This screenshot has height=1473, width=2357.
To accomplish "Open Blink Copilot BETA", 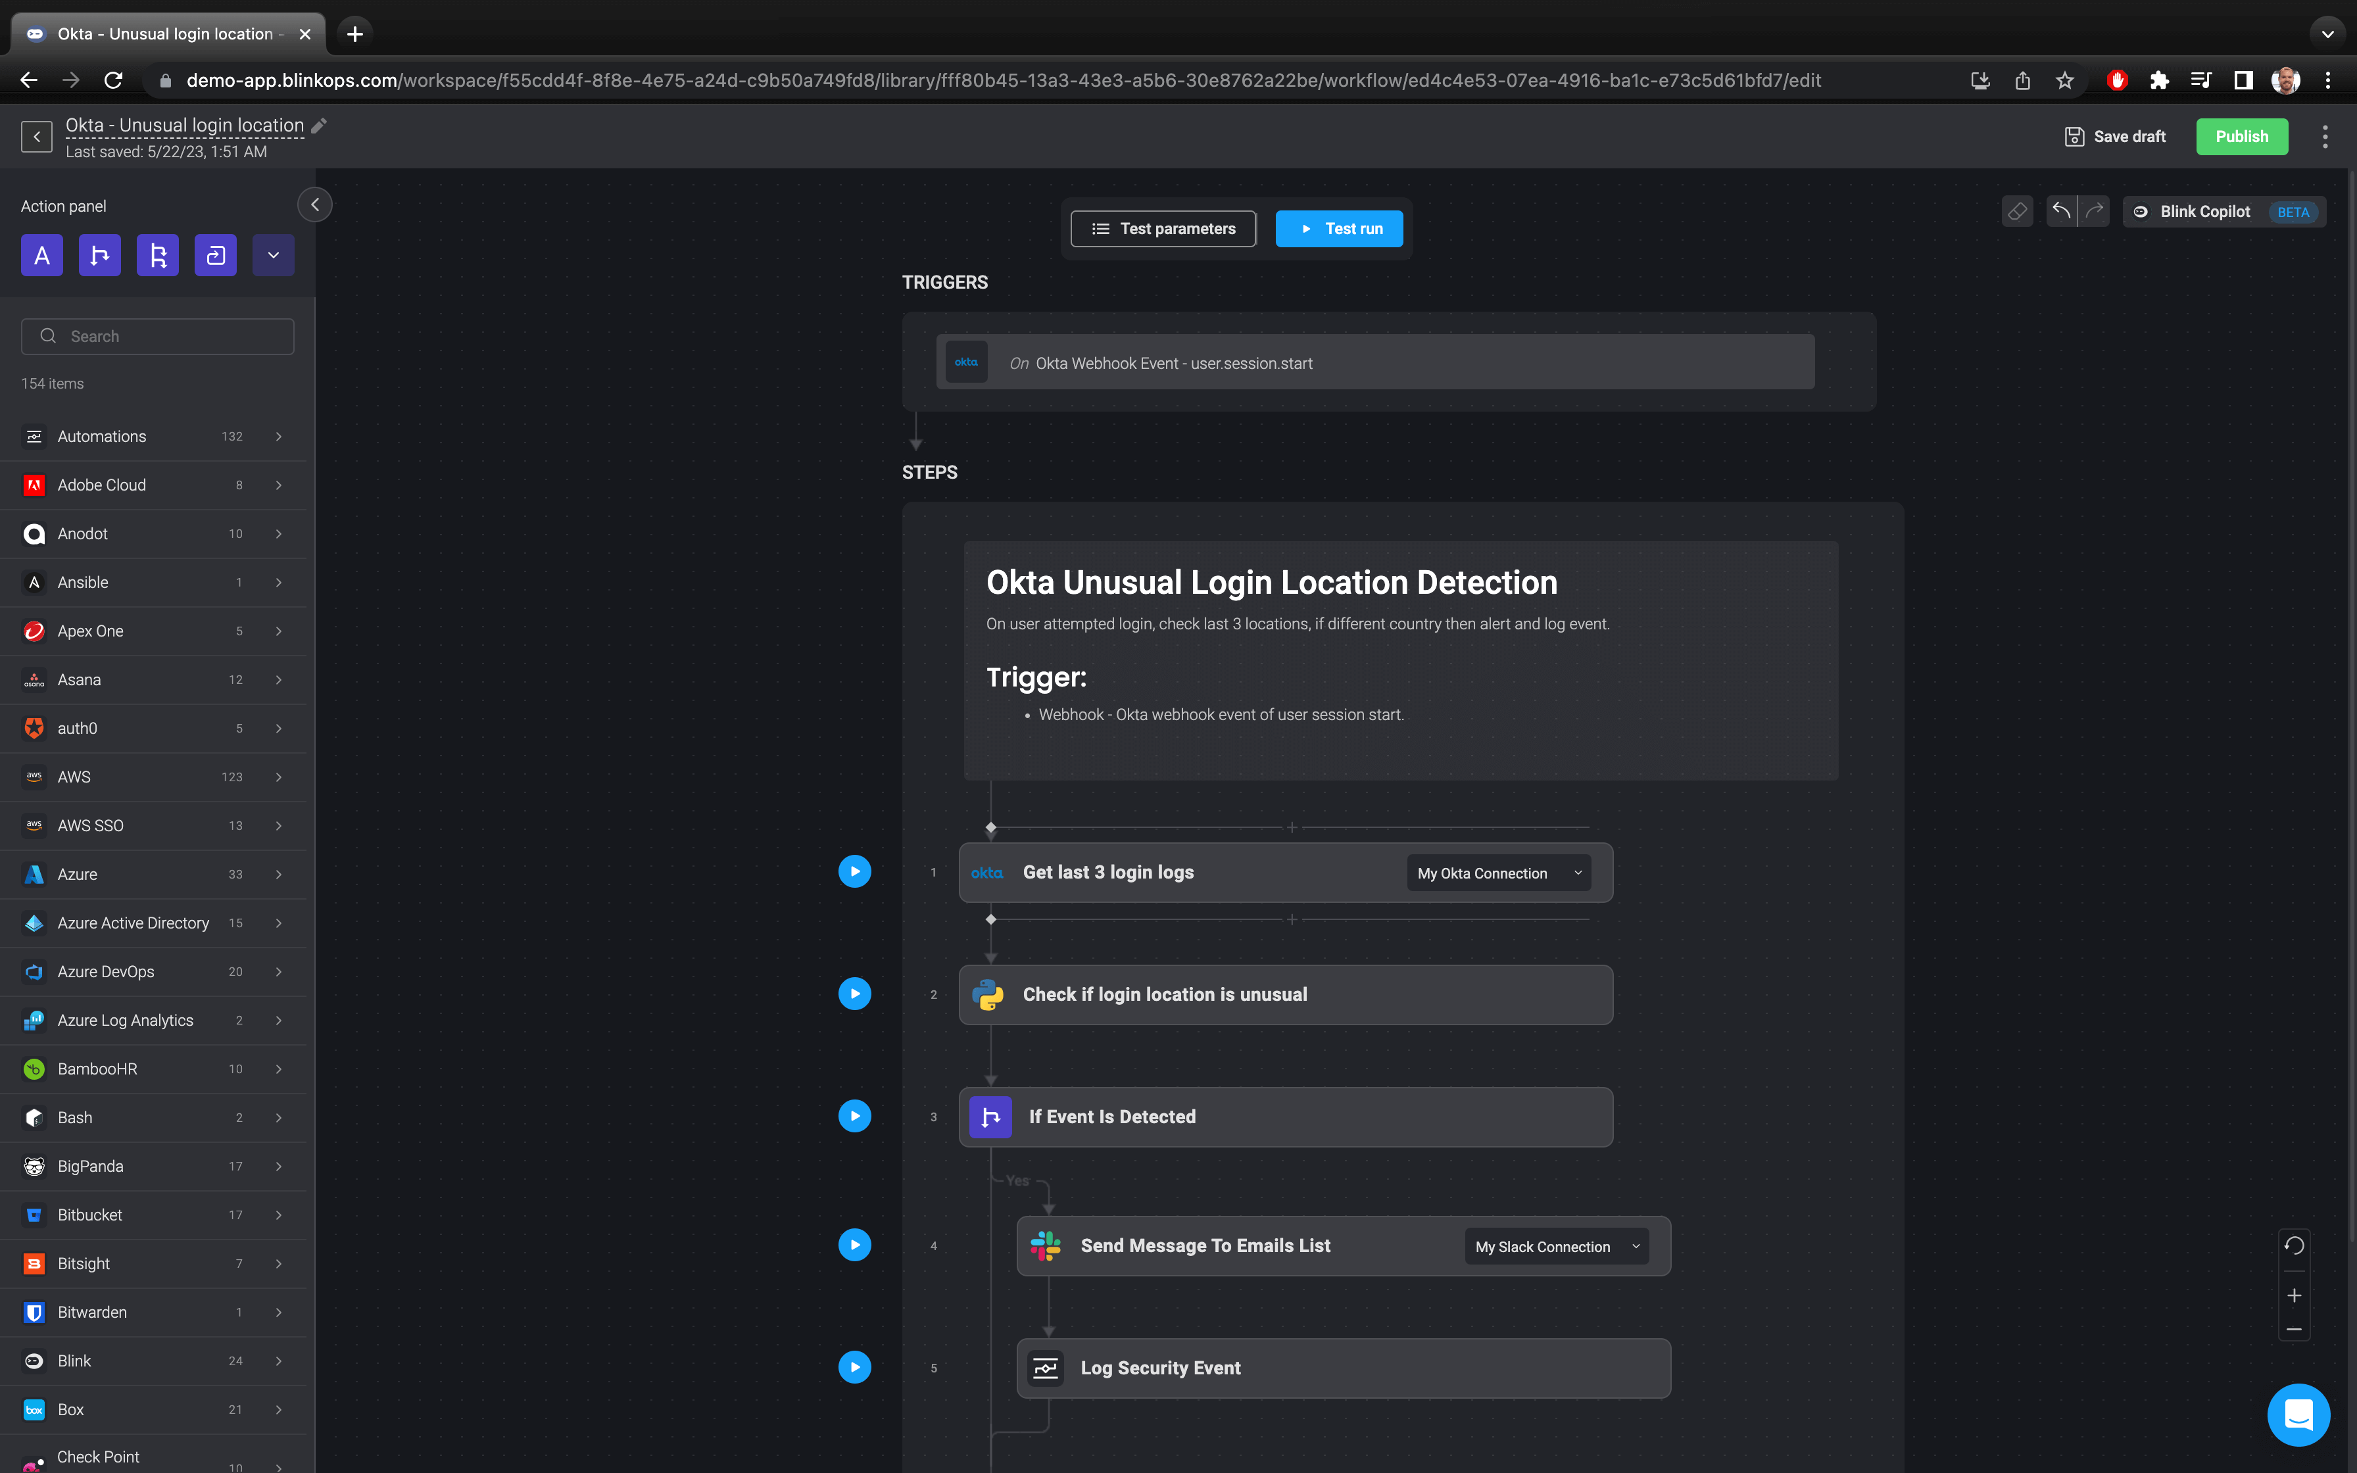I will click(x=2225, y=211).
